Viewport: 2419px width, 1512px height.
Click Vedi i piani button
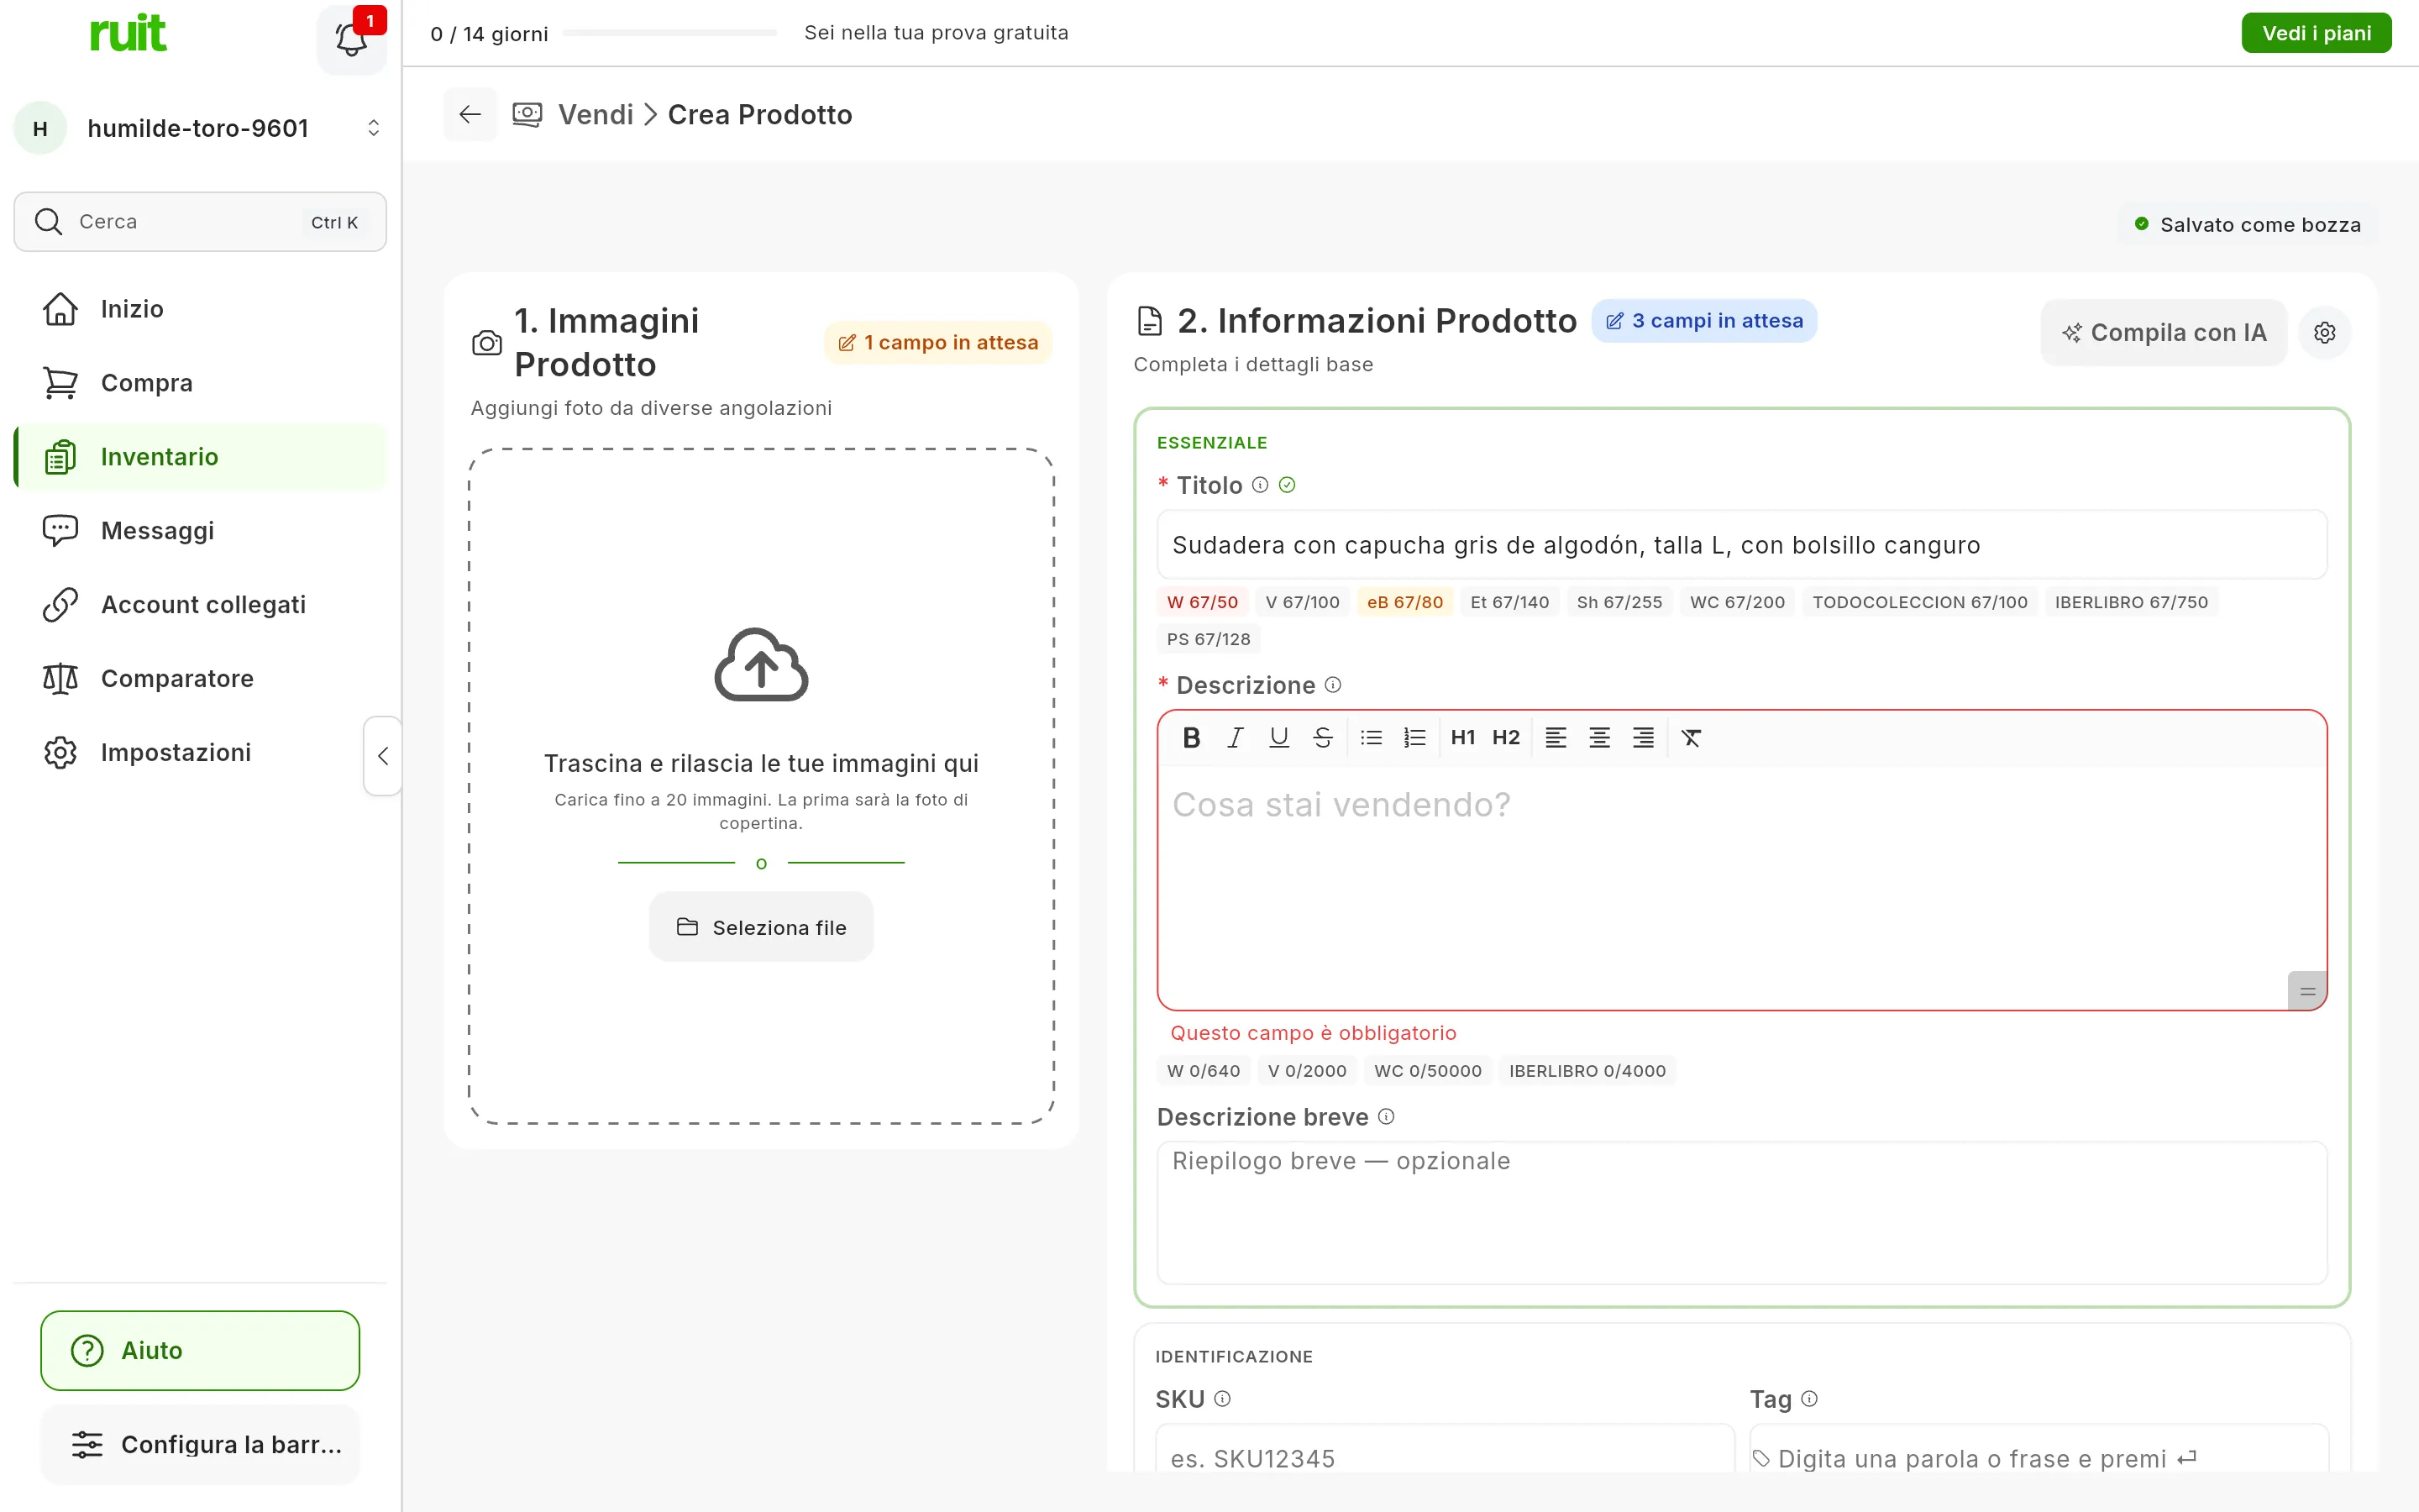coord(2316,33)
